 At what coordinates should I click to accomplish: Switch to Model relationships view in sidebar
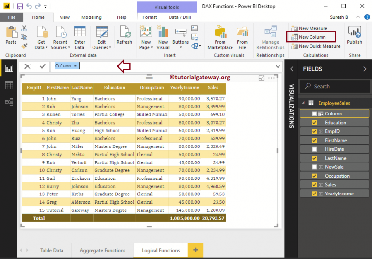pyautogui.click(x=9, y=102)
